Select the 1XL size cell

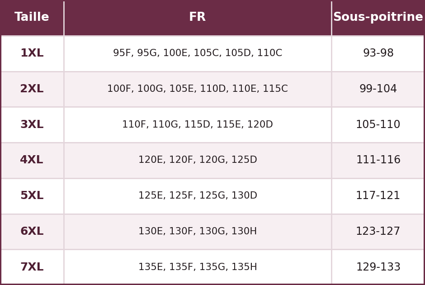(x=32, y=53)
